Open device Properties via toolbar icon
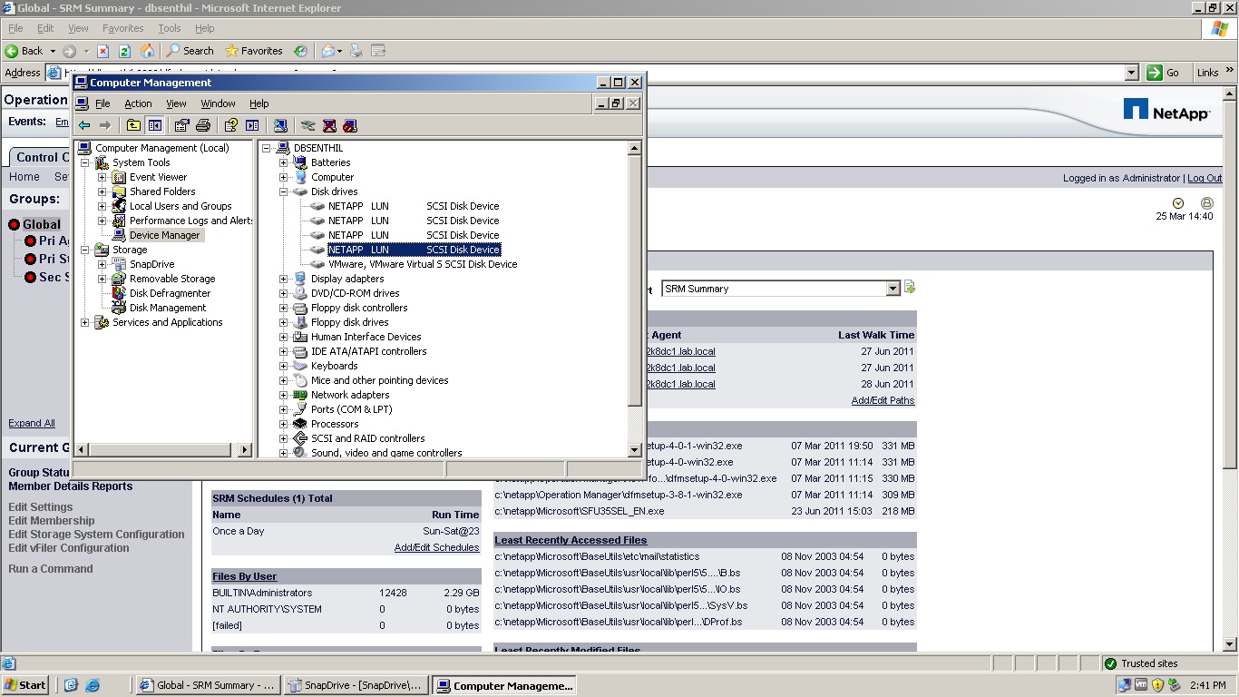The height and width of the screenshot is (697, 1239). [181, 124]
